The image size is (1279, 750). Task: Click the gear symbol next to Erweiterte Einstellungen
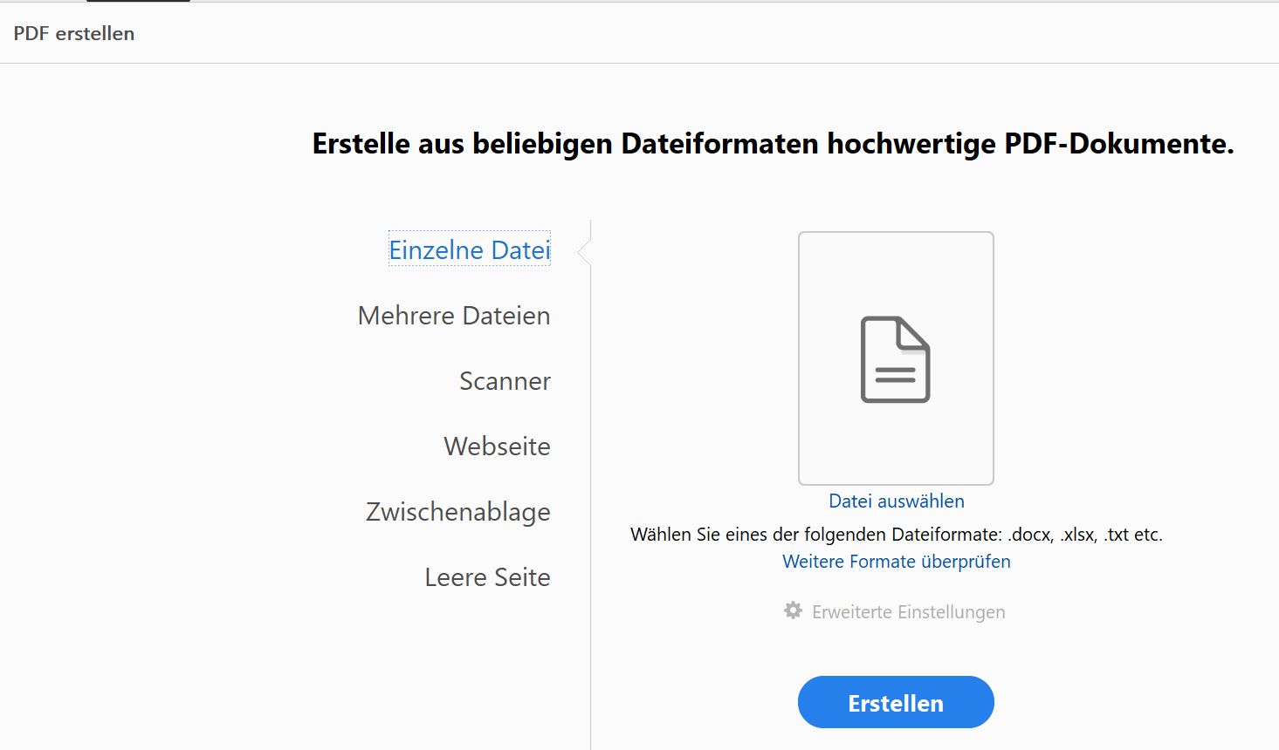[x=792, y=610]
